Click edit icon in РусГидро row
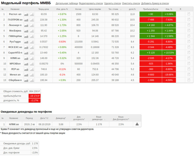 (189, 41)
